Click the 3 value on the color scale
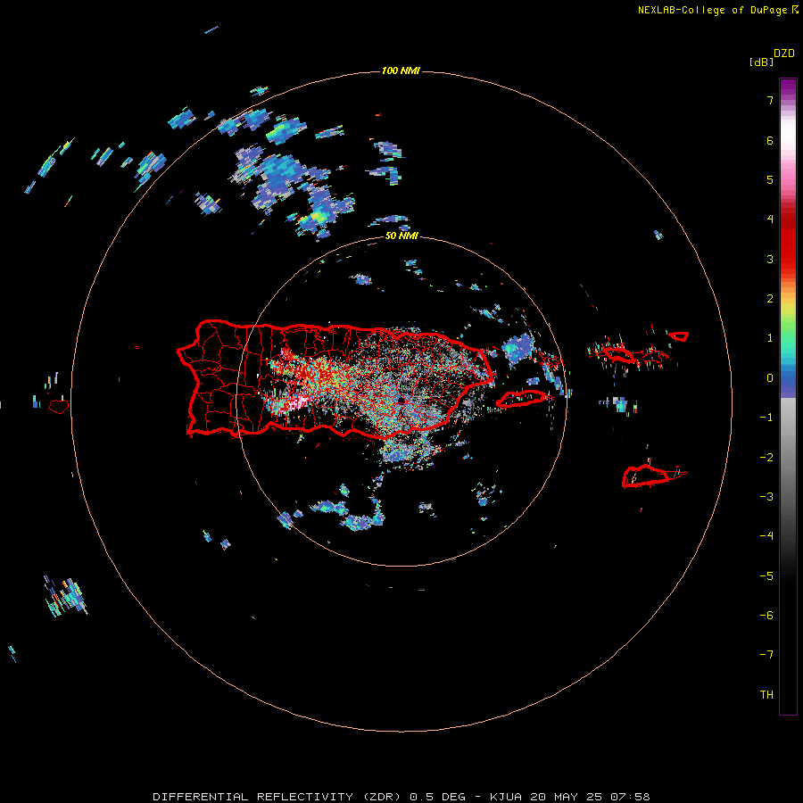 click(770, 259)
